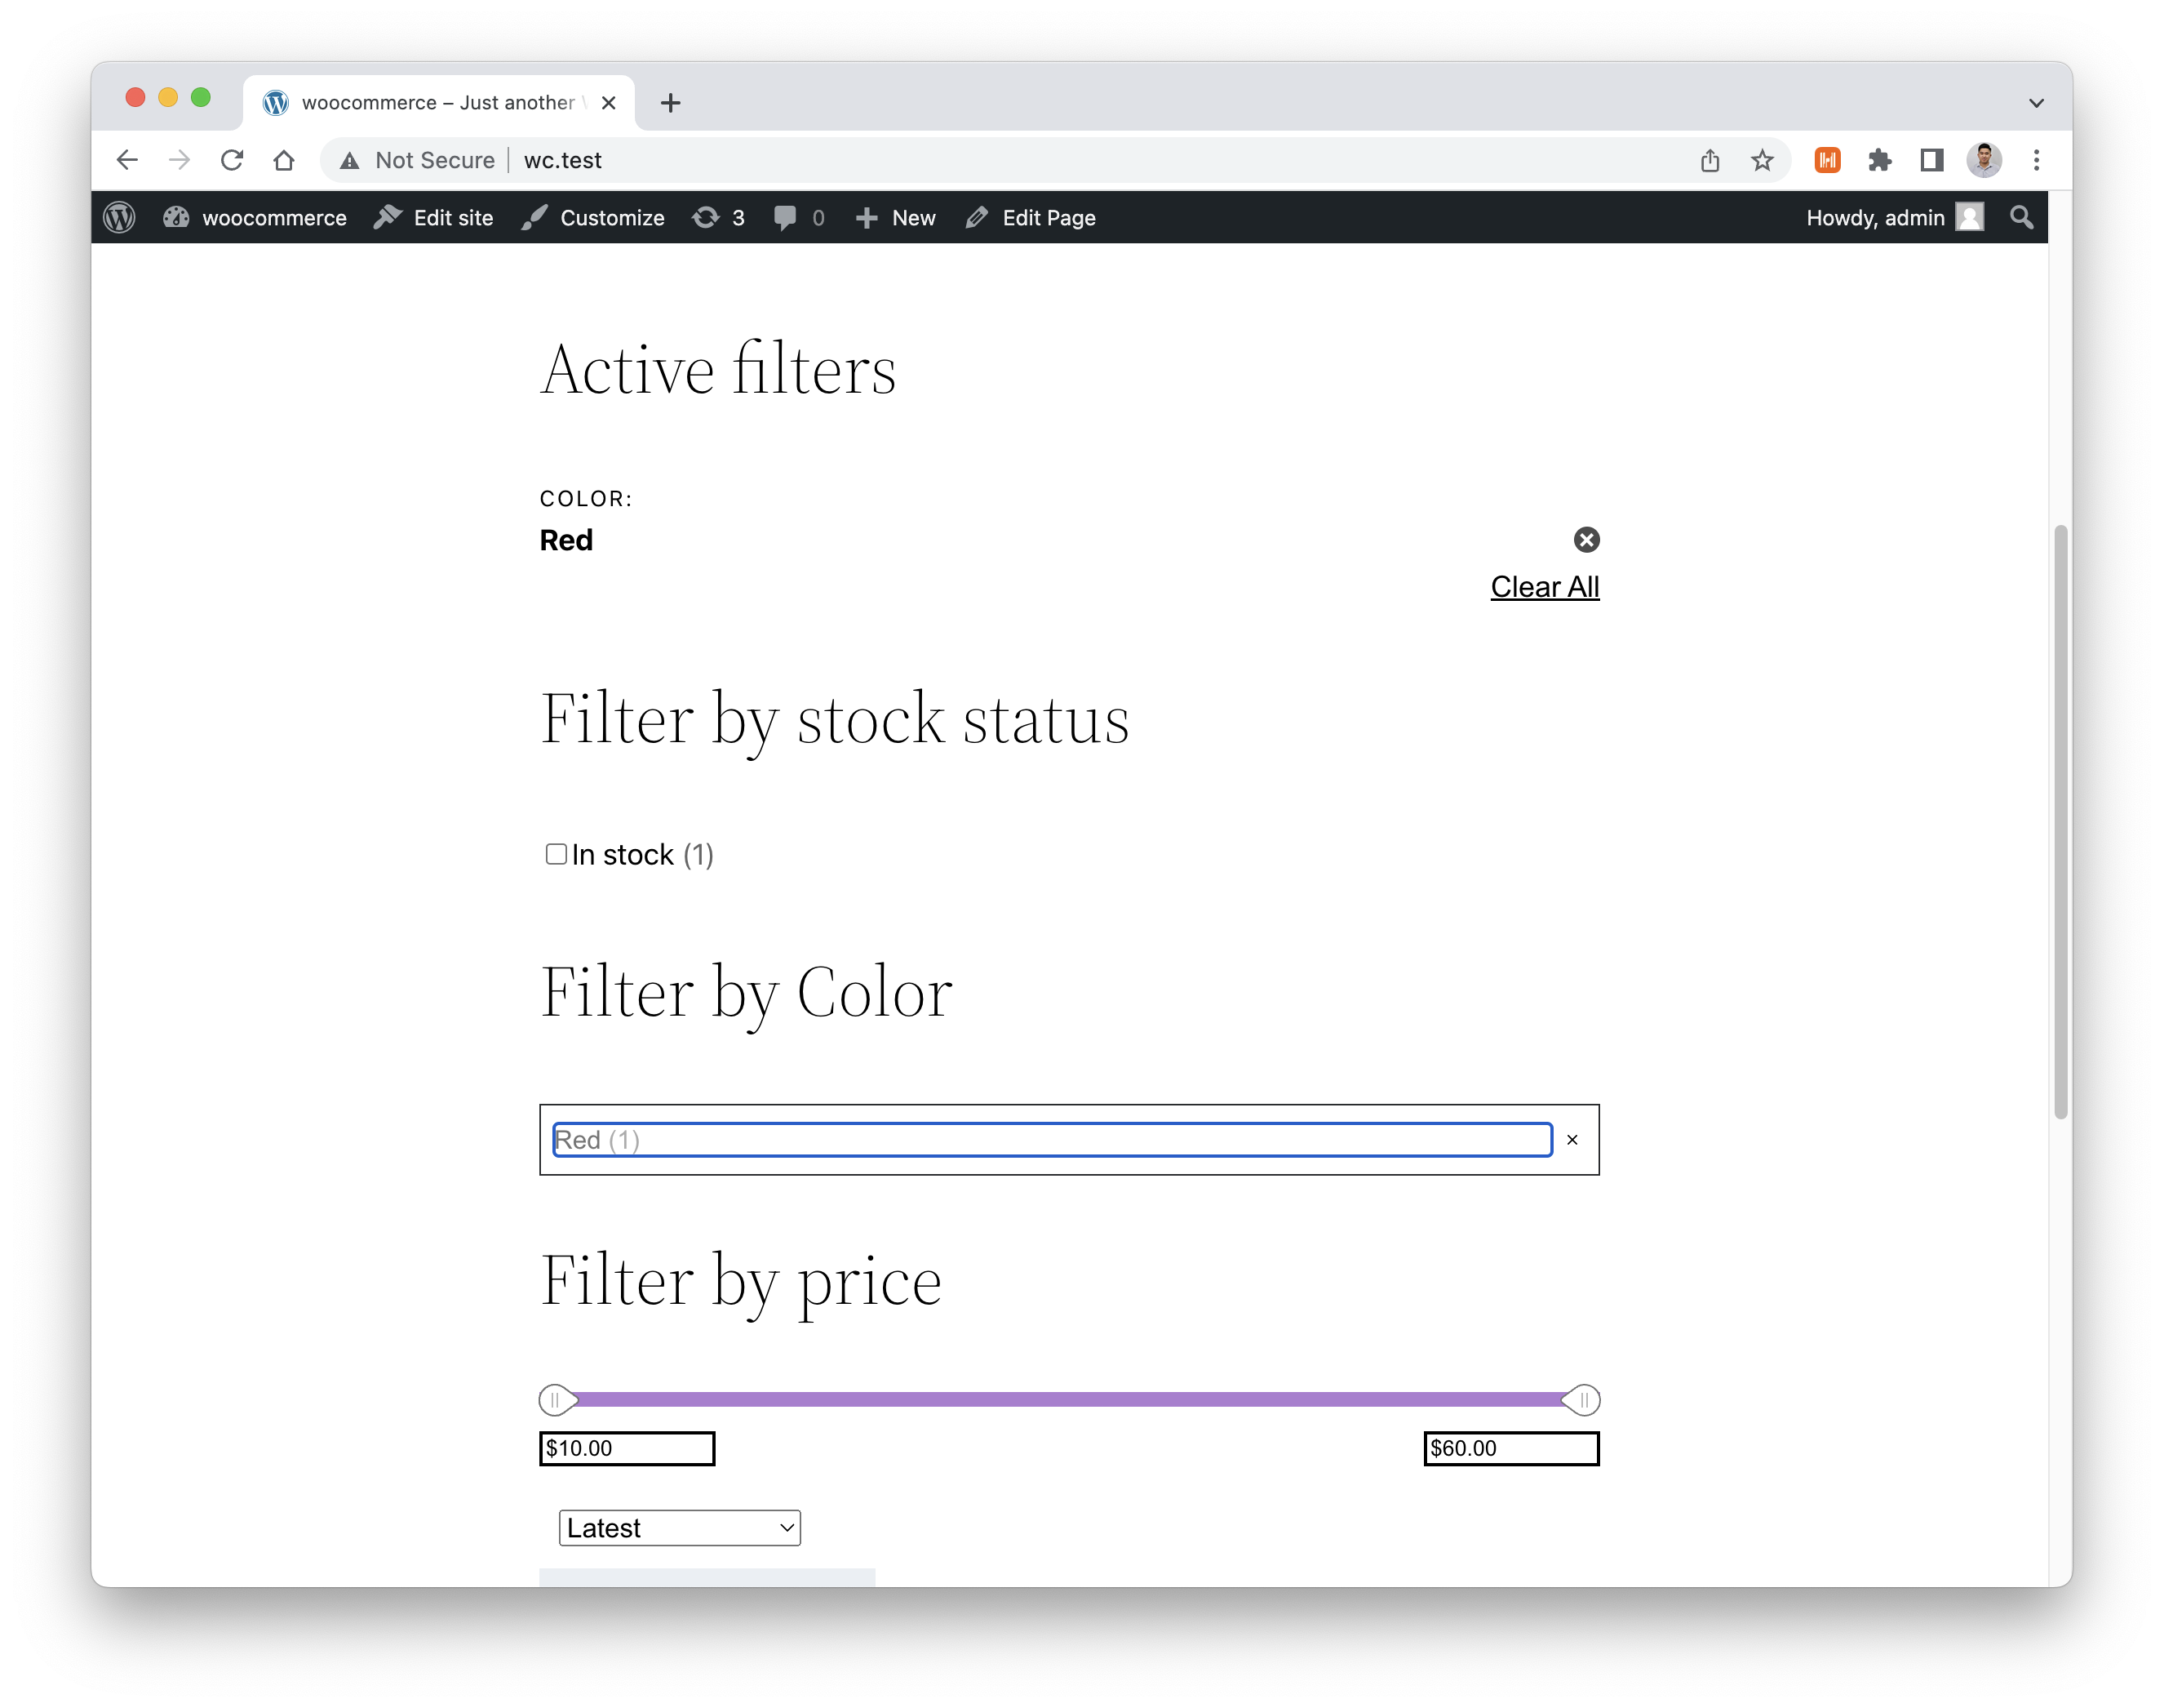
Task: Open the New content menu
Action: coord(896,218)
